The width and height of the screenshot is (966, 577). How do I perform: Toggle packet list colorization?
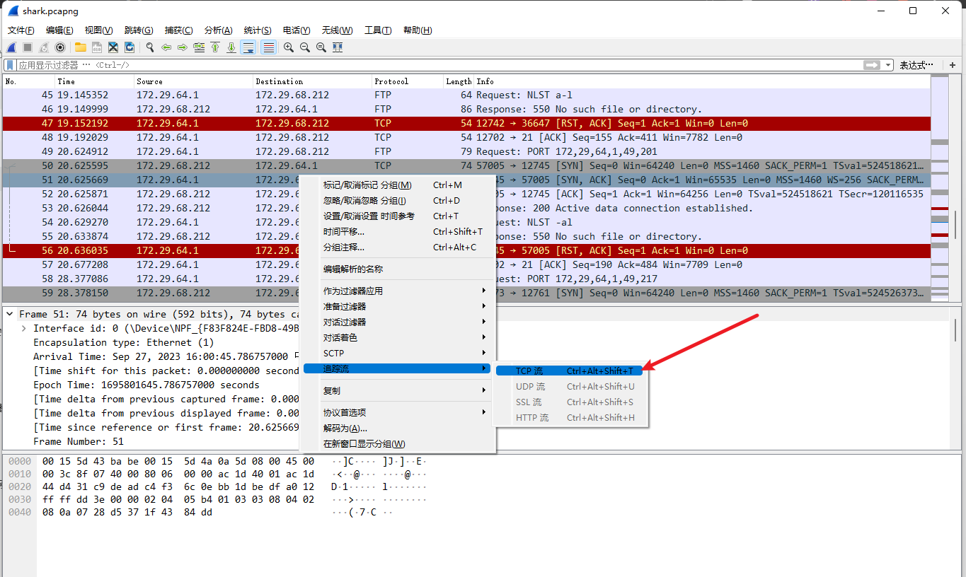(269, 47)
